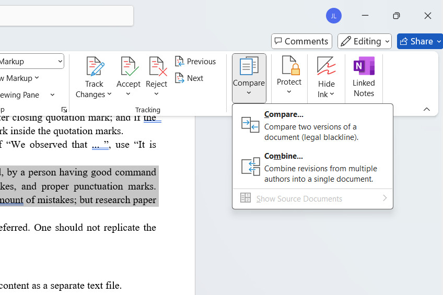Click the Accept change icon
443x295 pixels.
tap(130, 66)
